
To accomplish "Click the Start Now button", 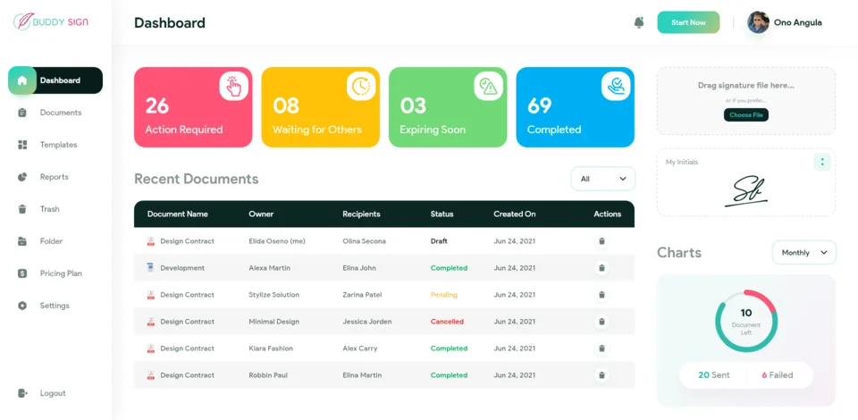I will pyautogui.click(x=688, y=22).
